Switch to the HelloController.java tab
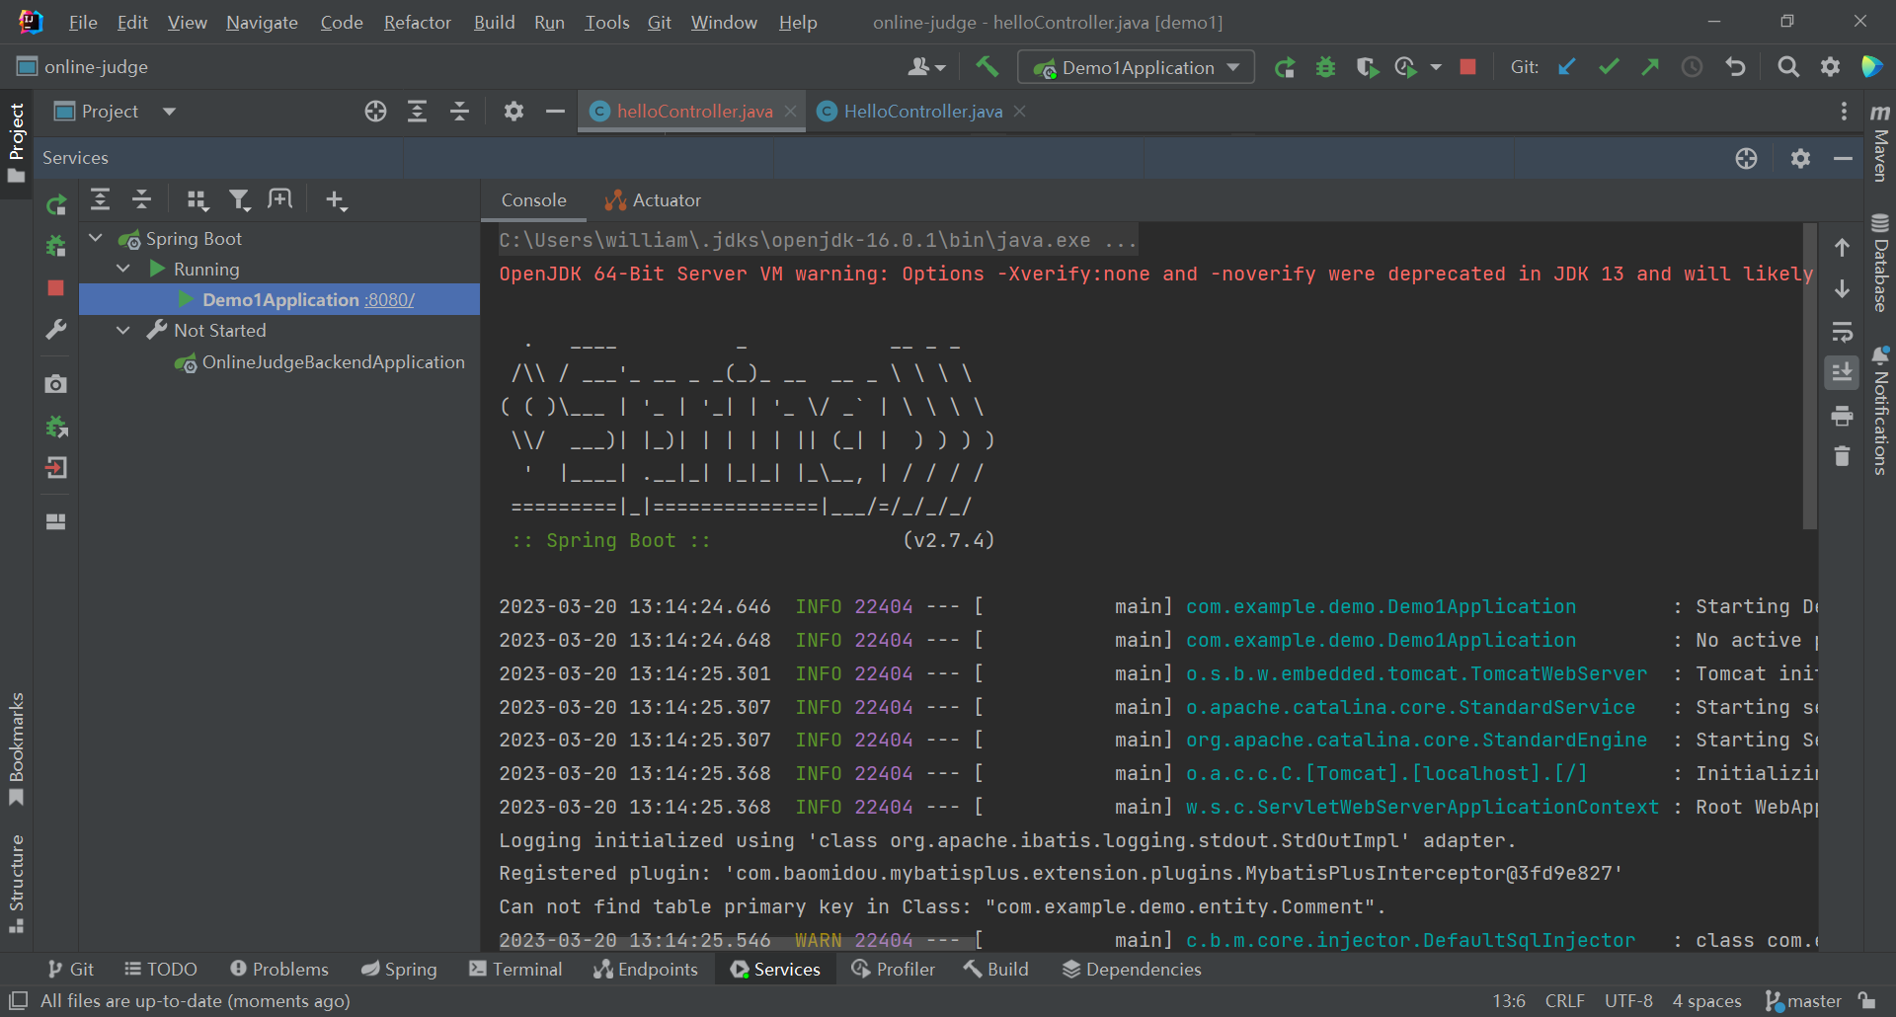 920,111
